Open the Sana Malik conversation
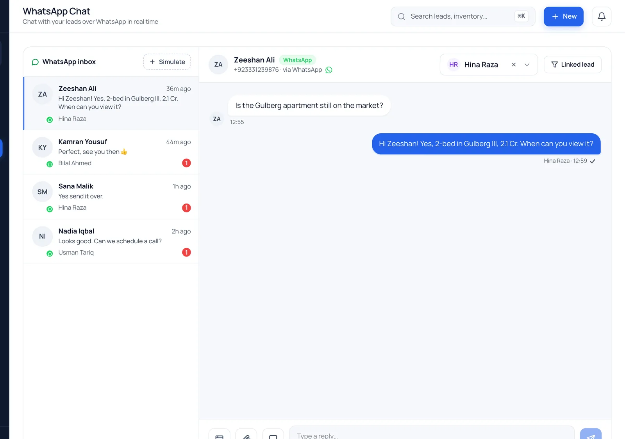 point(111,197)
